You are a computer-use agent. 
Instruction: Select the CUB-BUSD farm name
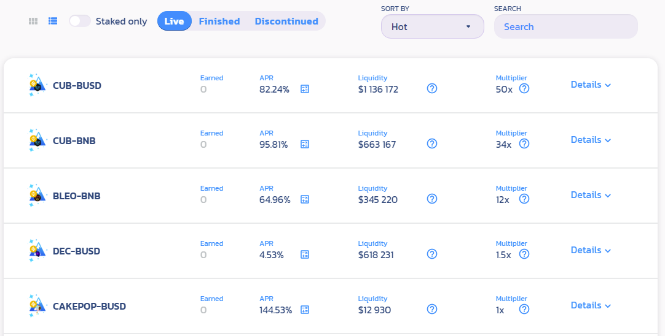[77, 85]
